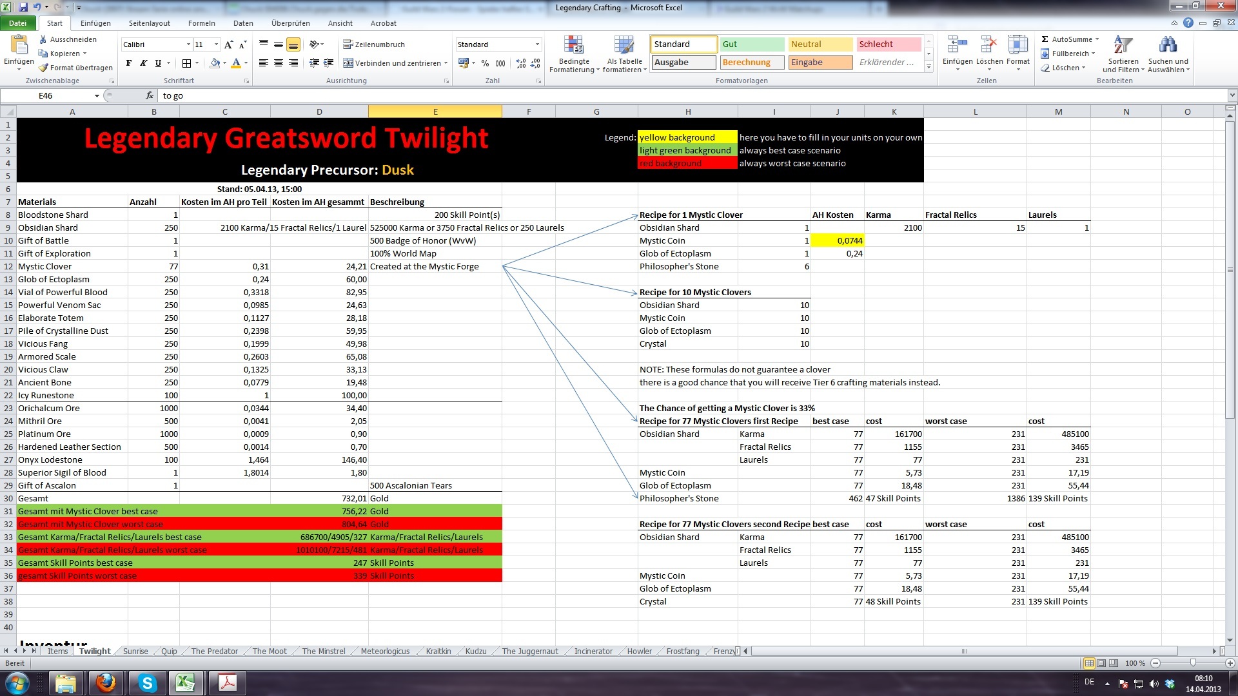Open Als Tabelle formatieren menu

pos(624,54)
